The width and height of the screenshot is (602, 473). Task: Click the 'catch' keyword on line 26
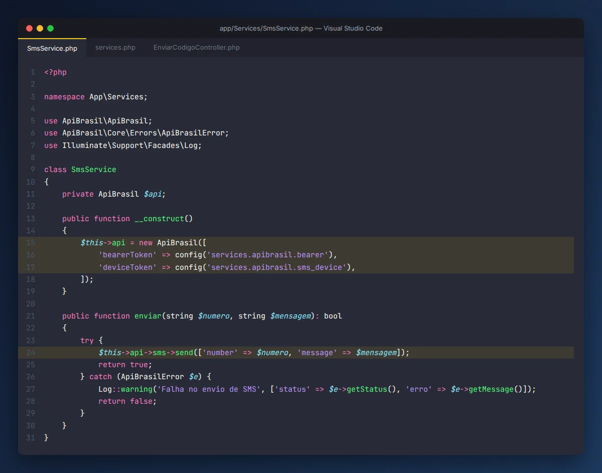click(x=100, y=377)
